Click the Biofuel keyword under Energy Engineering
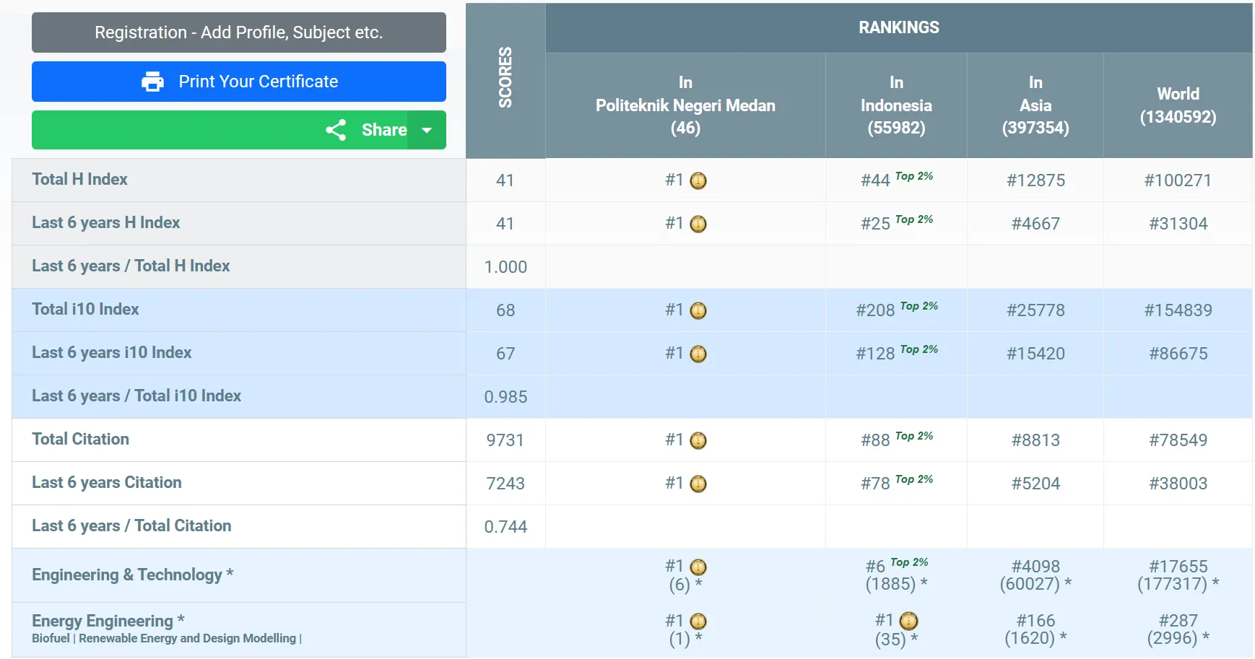This screenshot has width=1255, height=659. click(51, 639)
